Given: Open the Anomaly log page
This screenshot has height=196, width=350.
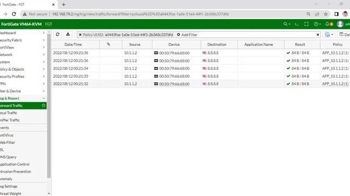Looking at the screenshot, I should click(23, 179).
